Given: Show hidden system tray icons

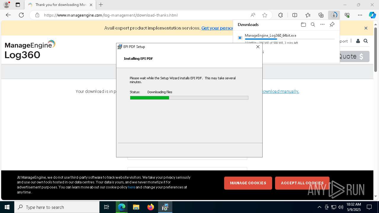Looking at the screenshot, I should pyautogui.click(x=319, y=207).
